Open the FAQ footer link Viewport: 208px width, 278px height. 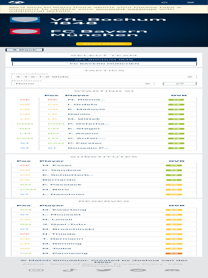pos(175,264)
